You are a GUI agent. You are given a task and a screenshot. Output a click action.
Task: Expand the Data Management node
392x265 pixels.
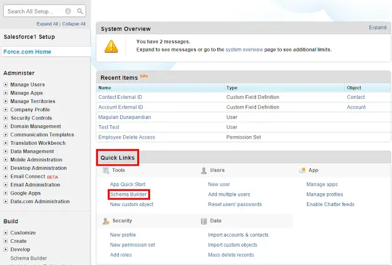click(6, 152)
